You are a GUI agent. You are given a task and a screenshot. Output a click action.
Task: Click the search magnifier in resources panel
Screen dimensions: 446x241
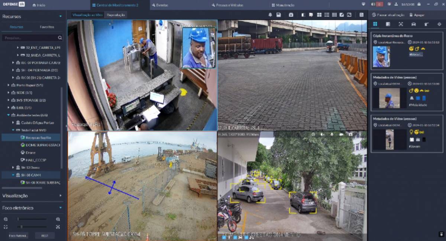(x=60, y=38)
